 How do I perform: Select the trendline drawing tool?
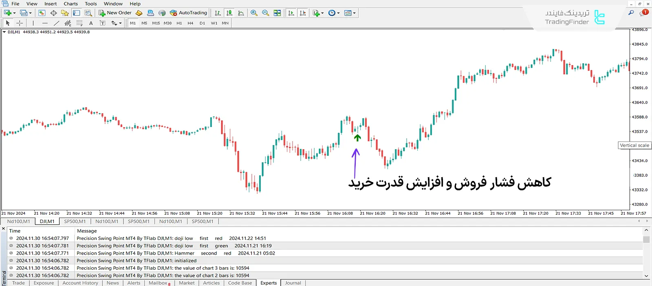[56, 23]
